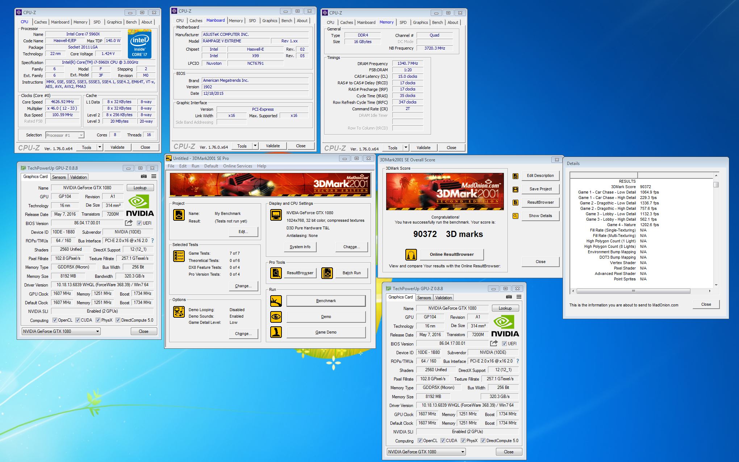Open Tools dropdown arrow in CPU-Z CPU window

point(100,147)
